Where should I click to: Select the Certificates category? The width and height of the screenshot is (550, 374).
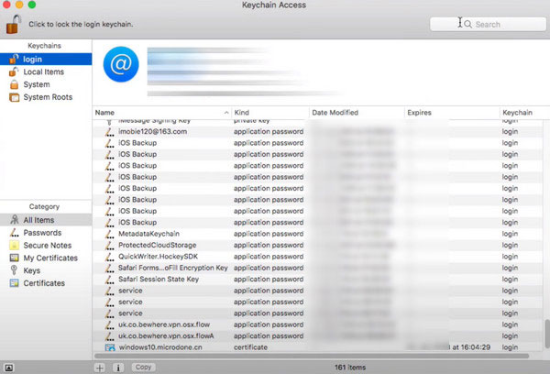44,283
